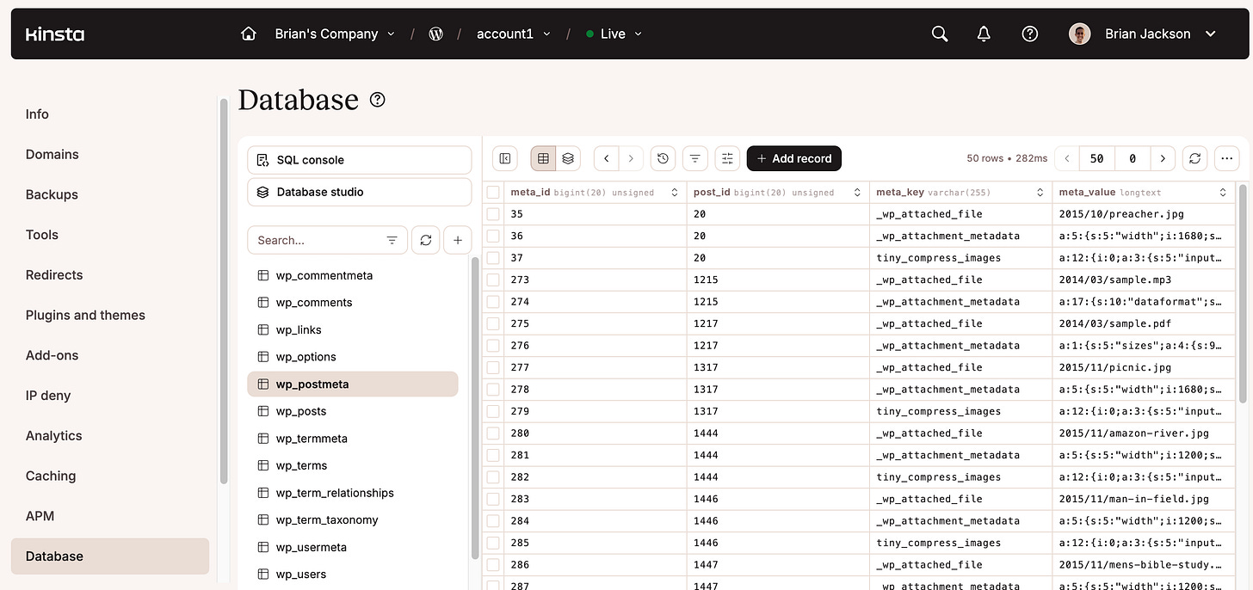This screenshot has height=590, width=1253.
Task: Click the Add record button
Action: point(793,158)
